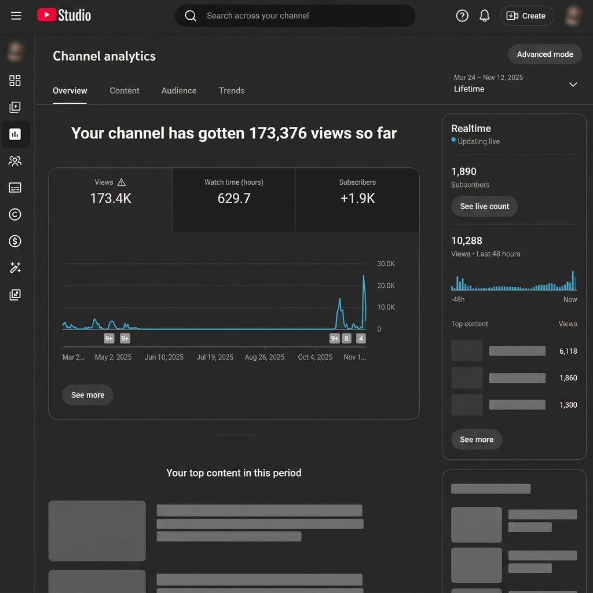Screen dimensions: 593x593
Task: Click See more under the views chart
Action: [88, 395]
